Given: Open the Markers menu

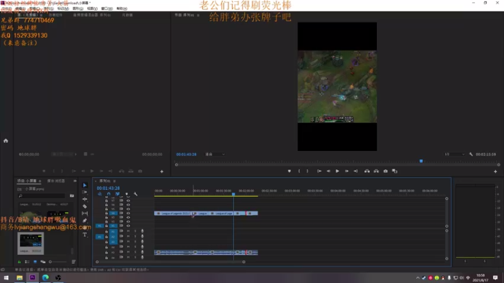Looking at the screenshot, I should tap(63, 9).
